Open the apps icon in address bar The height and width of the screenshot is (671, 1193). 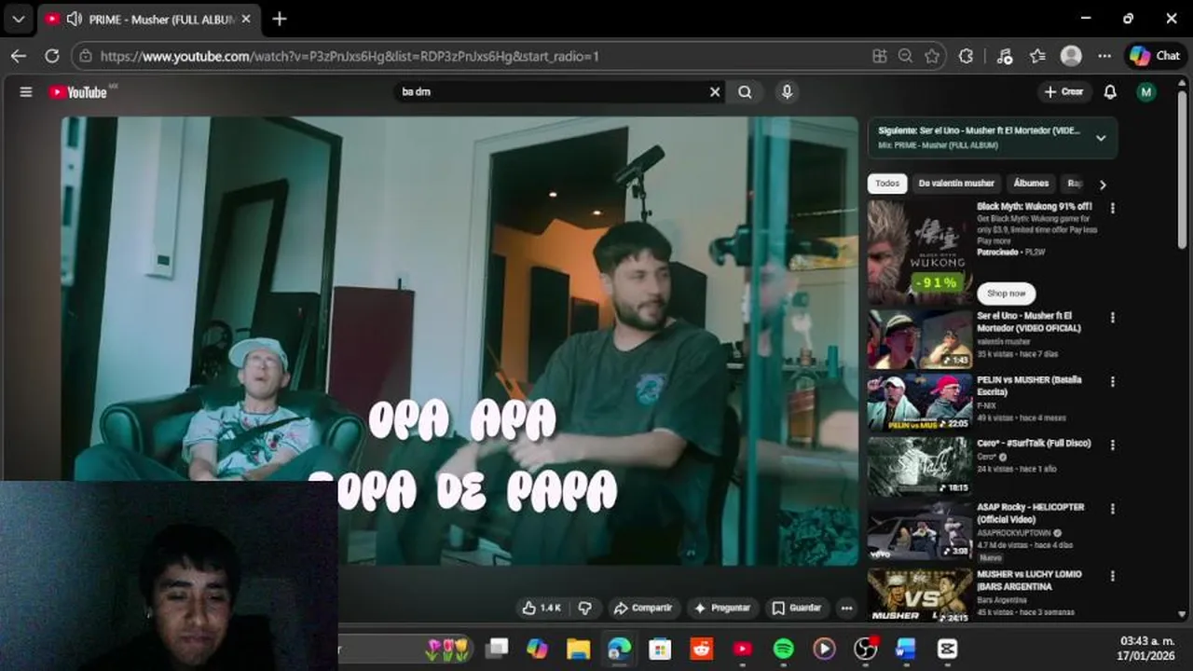[879, 56]
